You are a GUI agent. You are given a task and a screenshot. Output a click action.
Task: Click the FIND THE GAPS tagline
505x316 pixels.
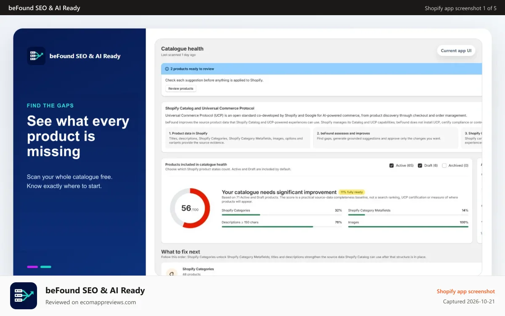[50, 106]
